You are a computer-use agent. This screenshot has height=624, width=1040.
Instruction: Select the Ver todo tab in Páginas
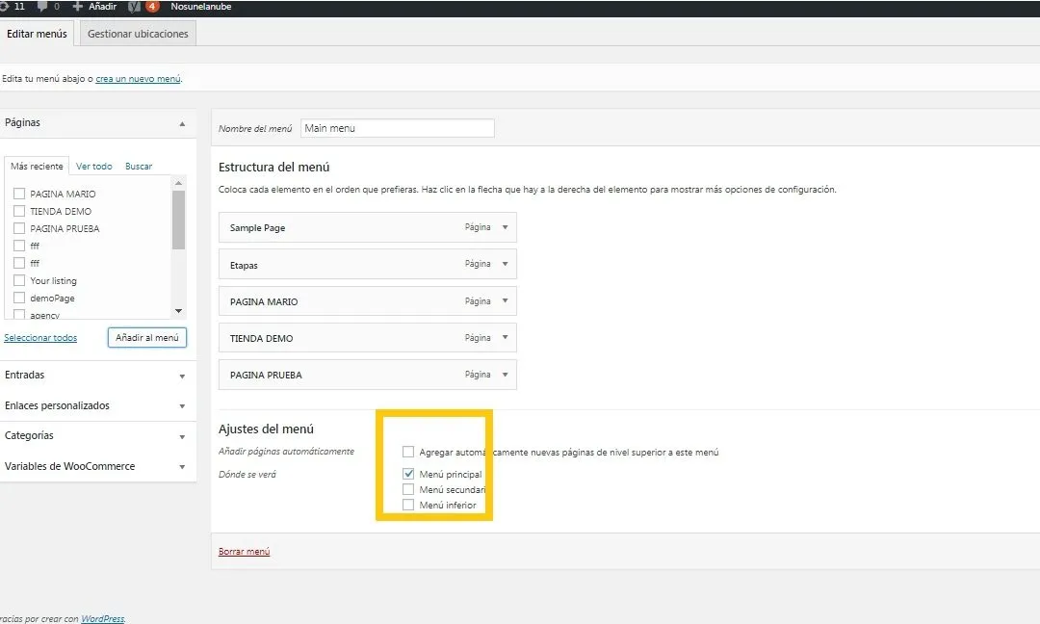tap(94, 166)
